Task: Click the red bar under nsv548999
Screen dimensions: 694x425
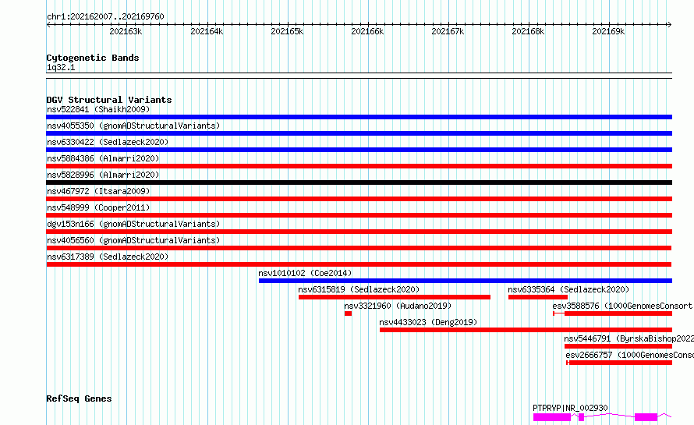Action: 359,215
